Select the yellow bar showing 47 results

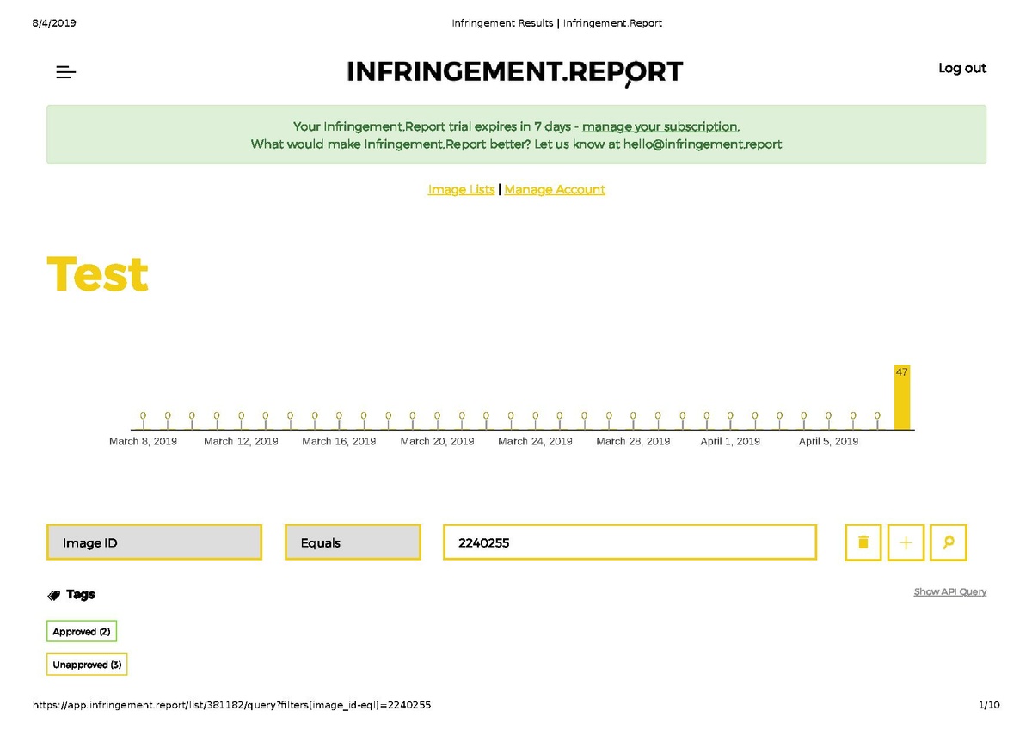pyautogui.click(x=902, y=395)
